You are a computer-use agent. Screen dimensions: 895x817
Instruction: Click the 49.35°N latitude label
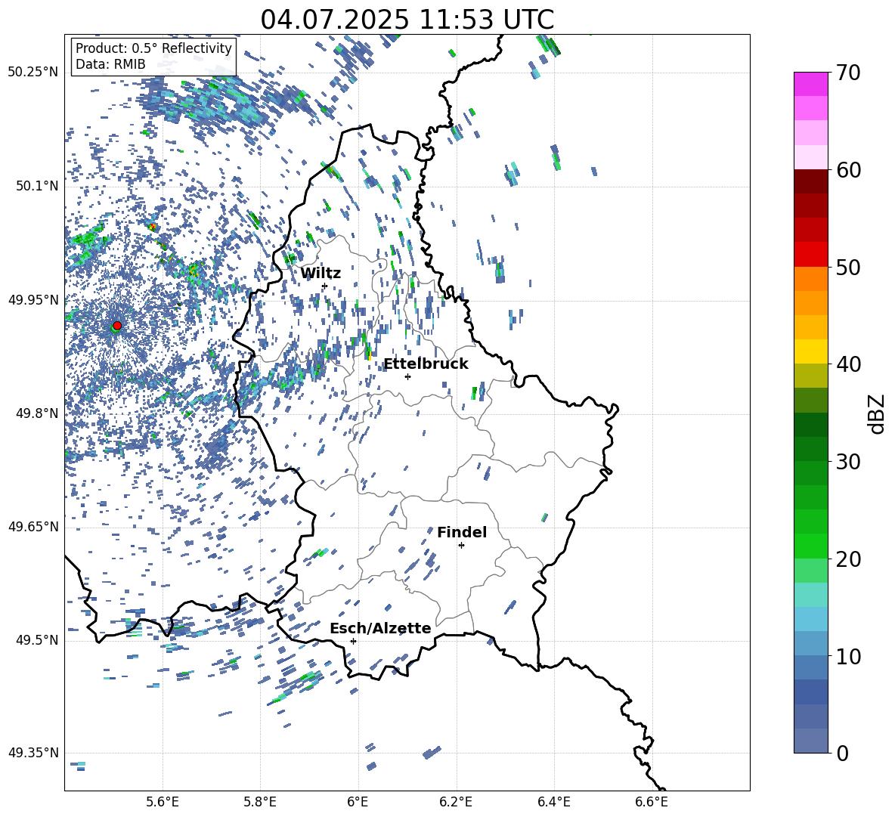(x=33, y=753)
